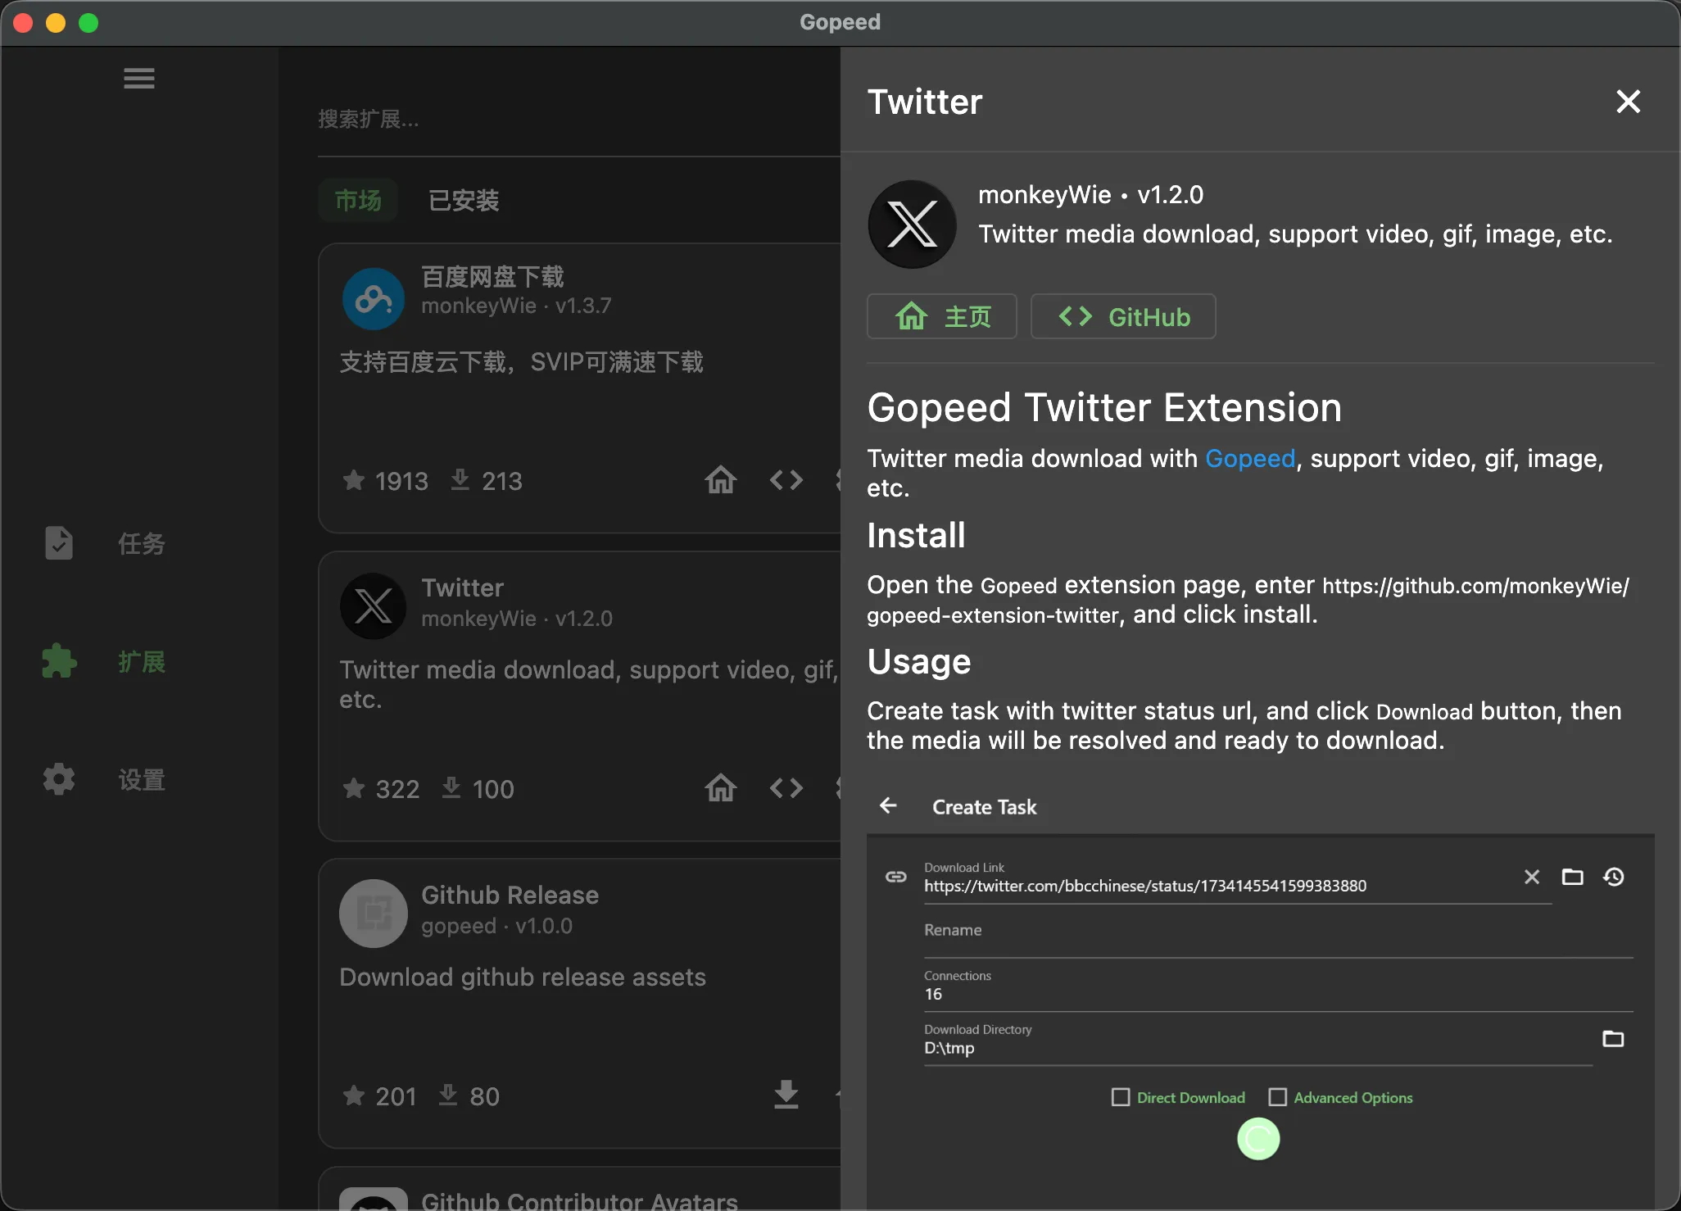Screen dimensions: 1681x1211
Task: Tick the Advanced Options checkbox
Action: click(x=1277, y=1097)
